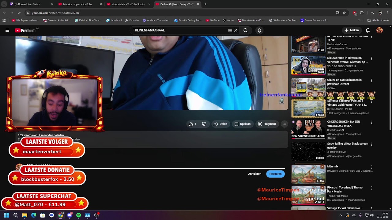392x220 pixels.
Task: Open the account avatar menu
Action: point(380,30)
